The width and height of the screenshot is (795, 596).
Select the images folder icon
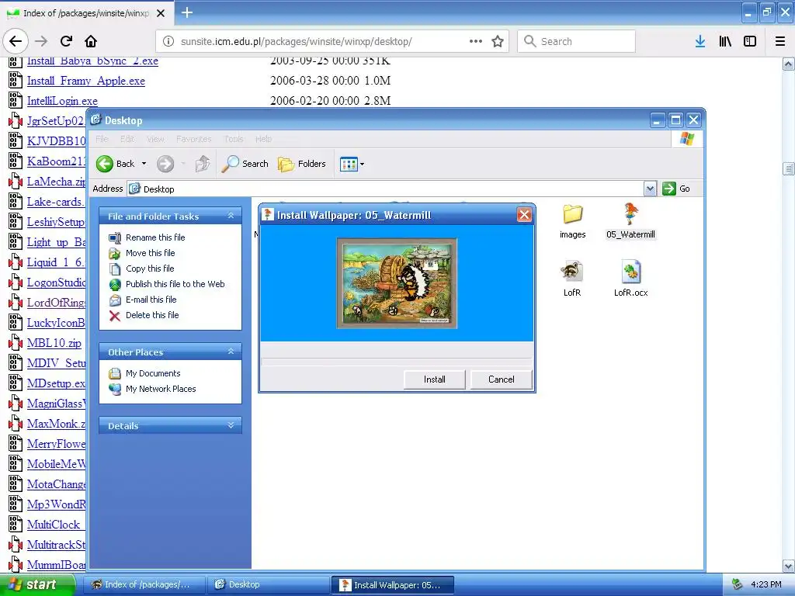572,215
